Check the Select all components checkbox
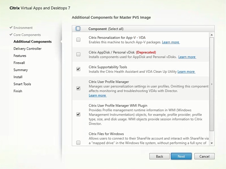 click(78, 28)
